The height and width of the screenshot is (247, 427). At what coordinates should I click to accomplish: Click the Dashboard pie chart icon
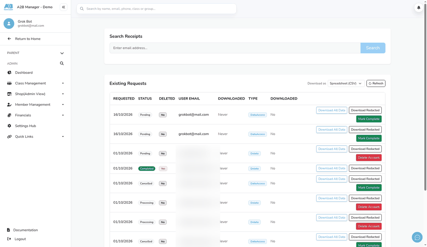(9, 72)
